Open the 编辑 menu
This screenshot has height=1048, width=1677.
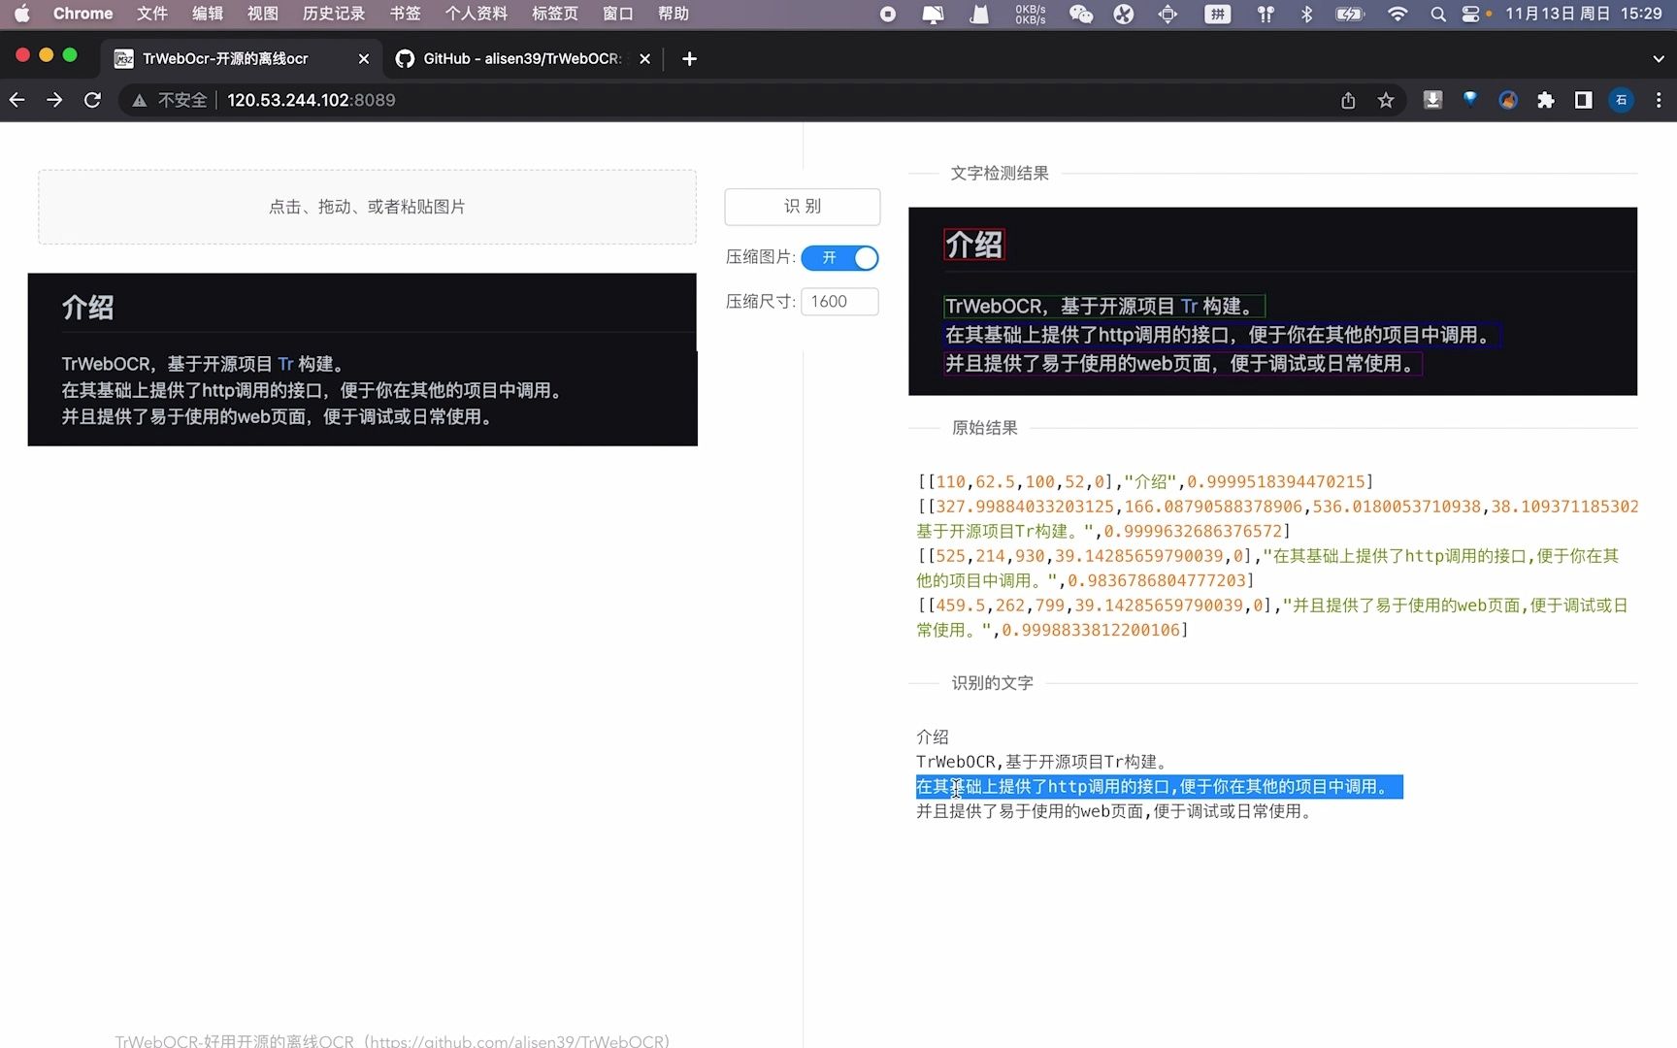pyautogui.click(x=208, y=14)
